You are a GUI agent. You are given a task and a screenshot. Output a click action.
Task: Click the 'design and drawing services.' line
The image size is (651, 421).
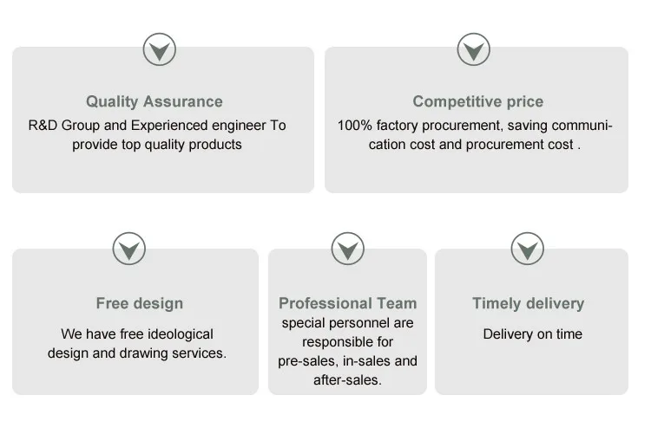click(x=137, y=353)
